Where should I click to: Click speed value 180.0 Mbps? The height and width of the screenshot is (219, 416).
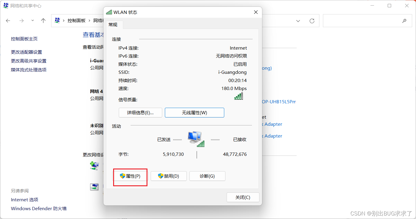pos(234,89)
